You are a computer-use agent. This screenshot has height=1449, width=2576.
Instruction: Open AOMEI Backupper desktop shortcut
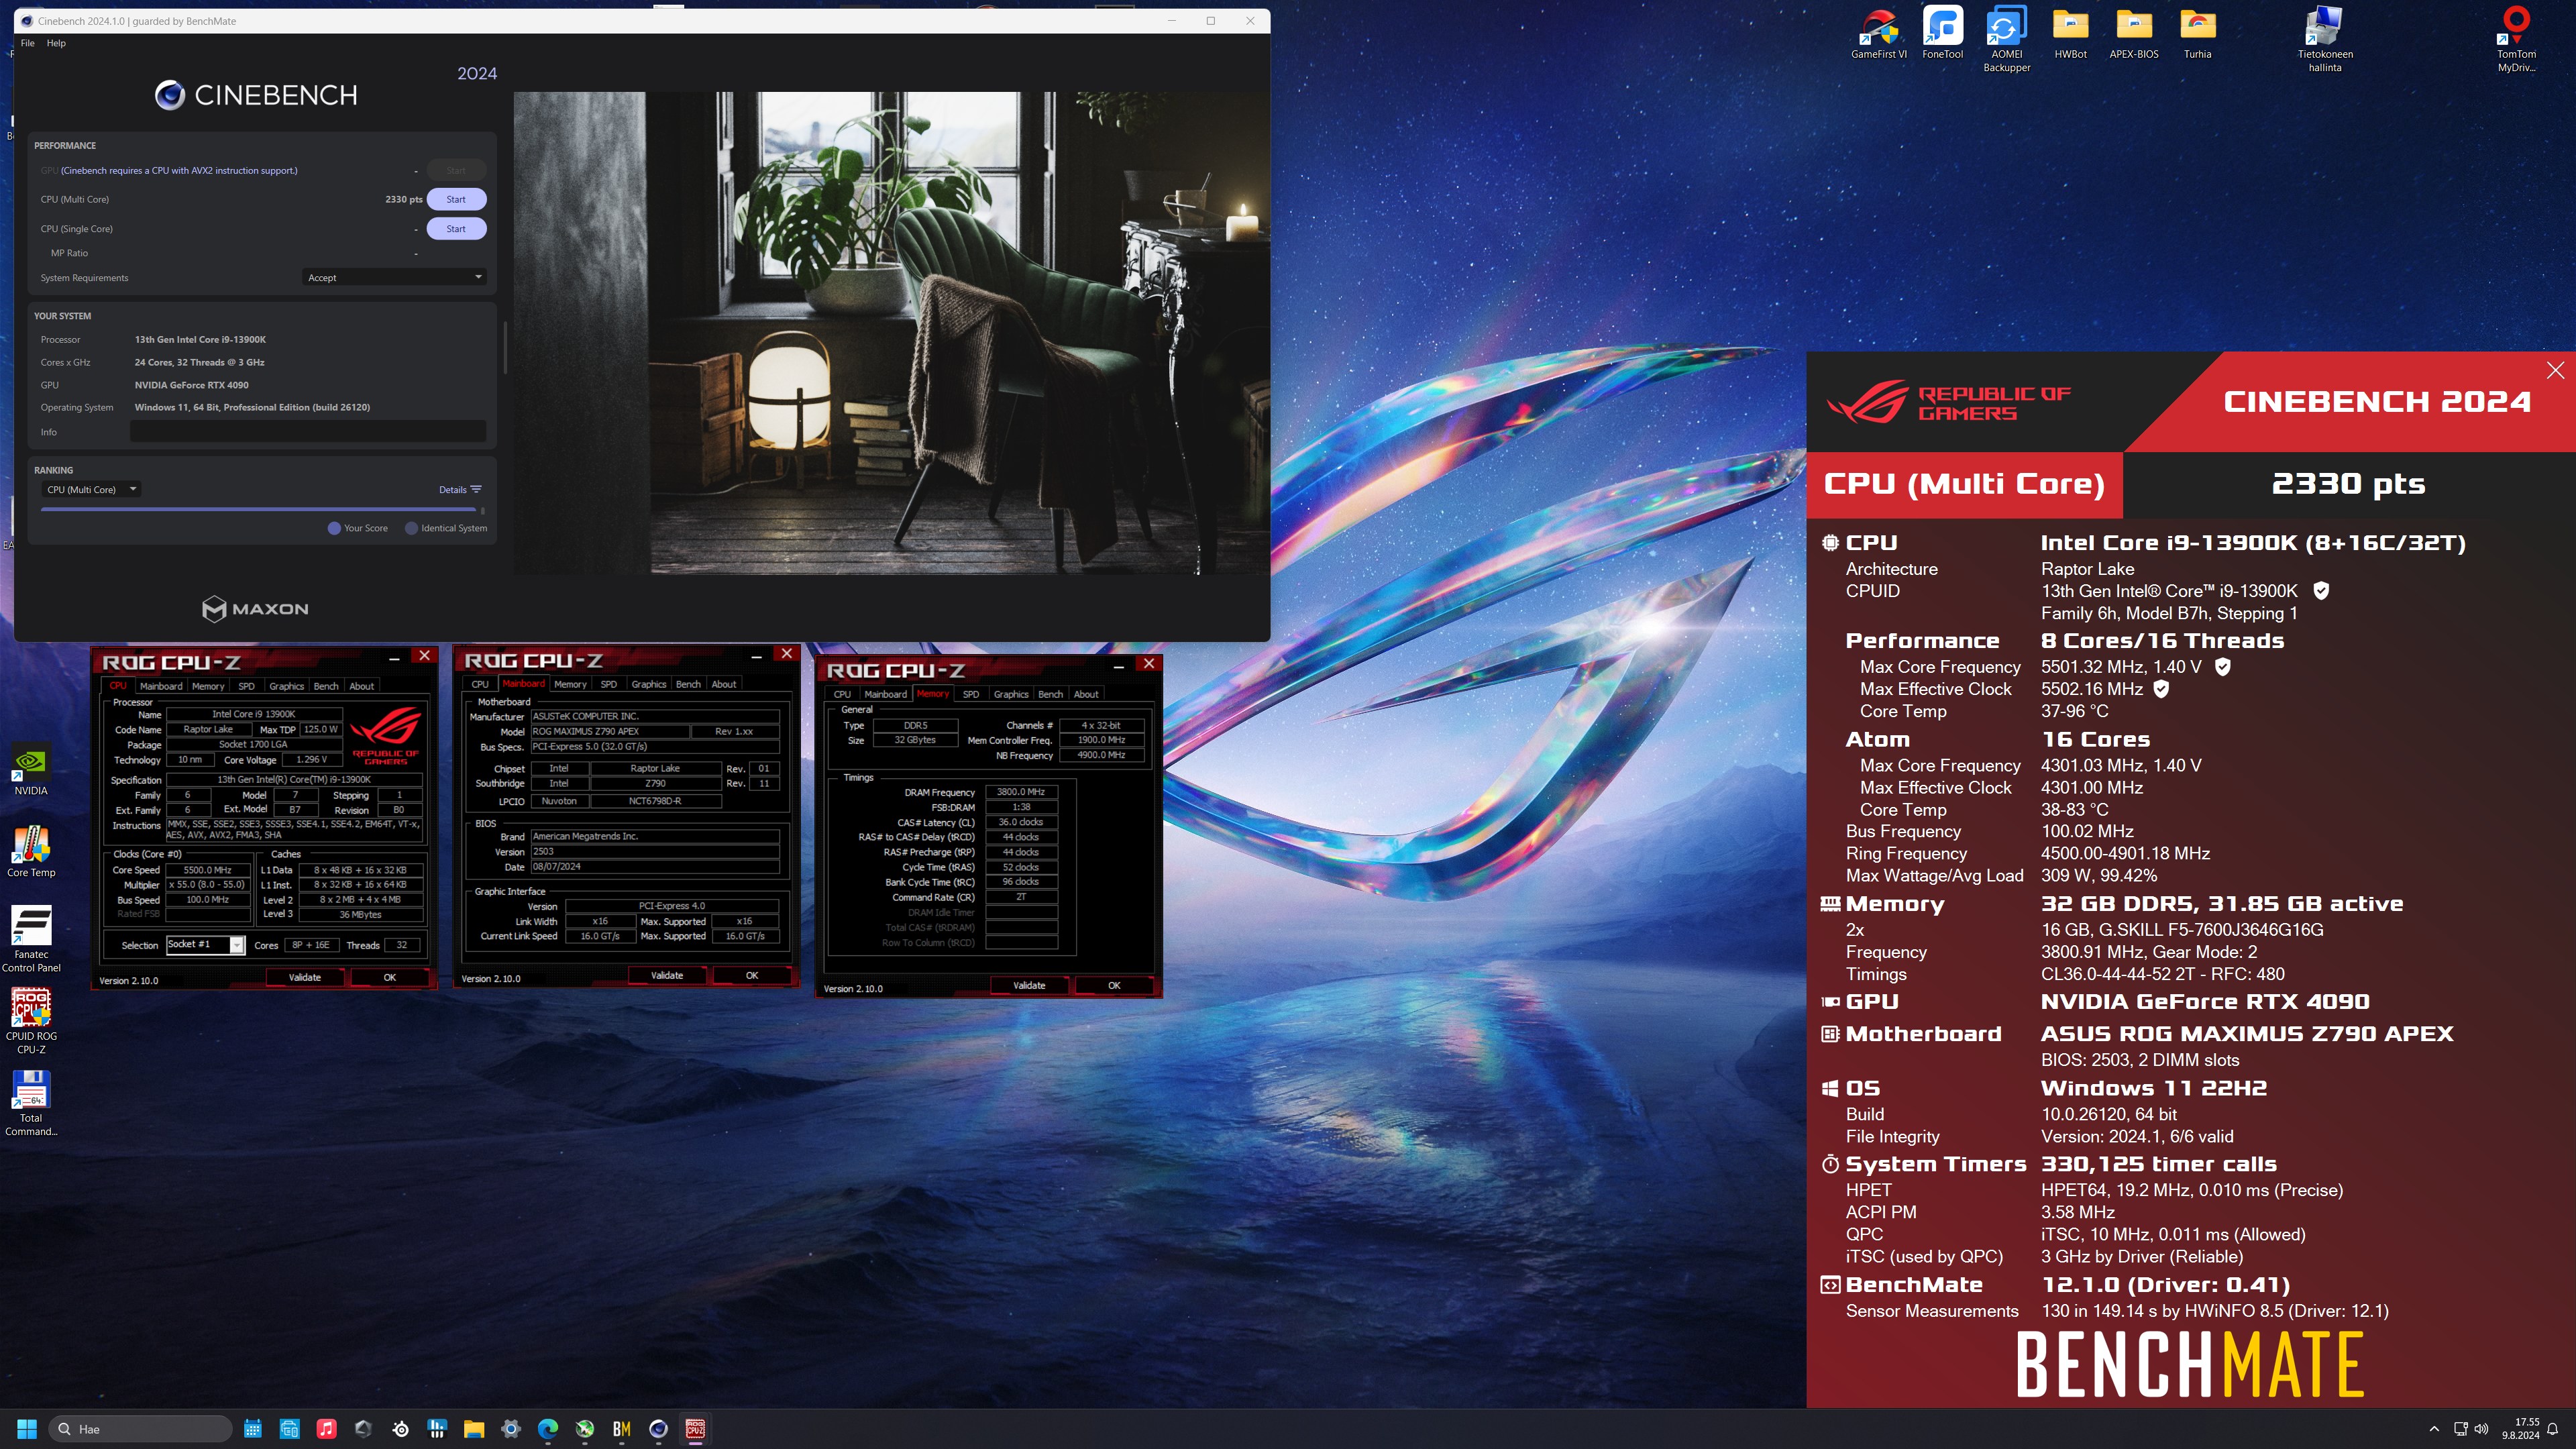pos(2006,40)
